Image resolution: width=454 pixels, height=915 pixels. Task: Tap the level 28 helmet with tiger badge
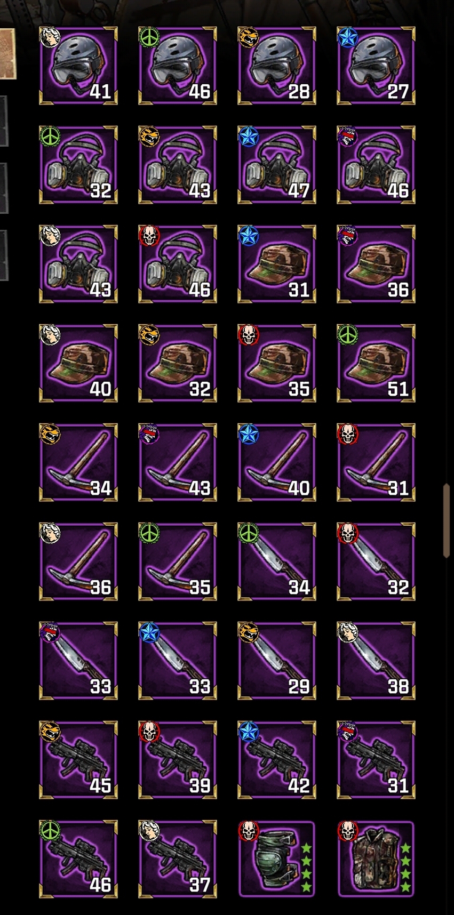(277, 66)
